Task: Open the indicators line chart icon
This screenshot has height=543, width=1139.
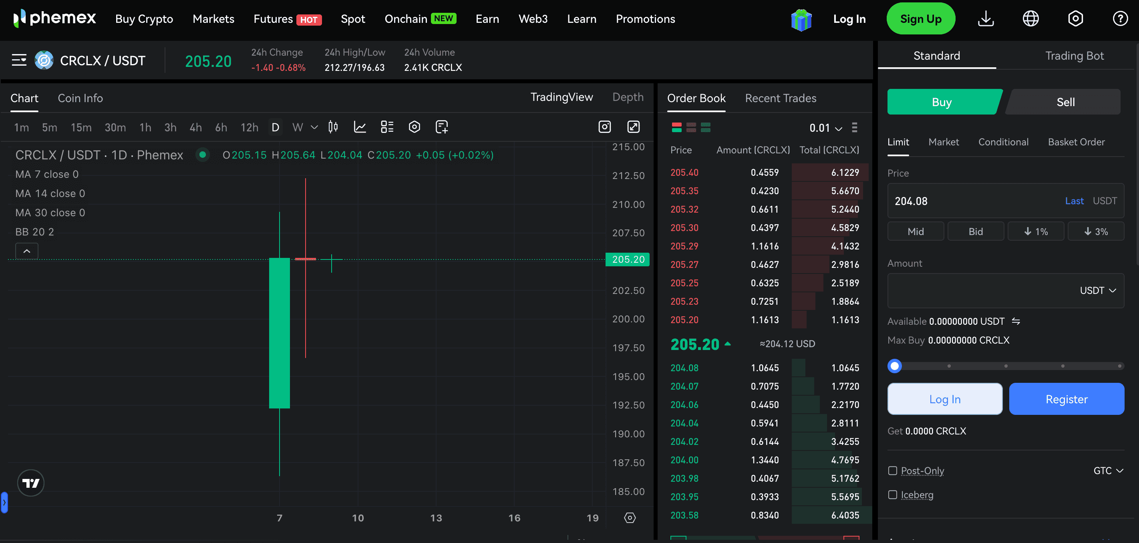Action: (360, 127)
